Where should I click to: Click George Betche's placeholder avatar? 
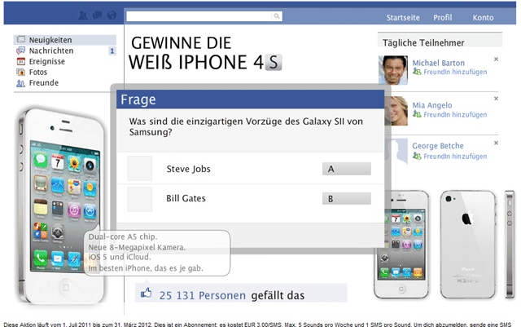coord(398,151)
